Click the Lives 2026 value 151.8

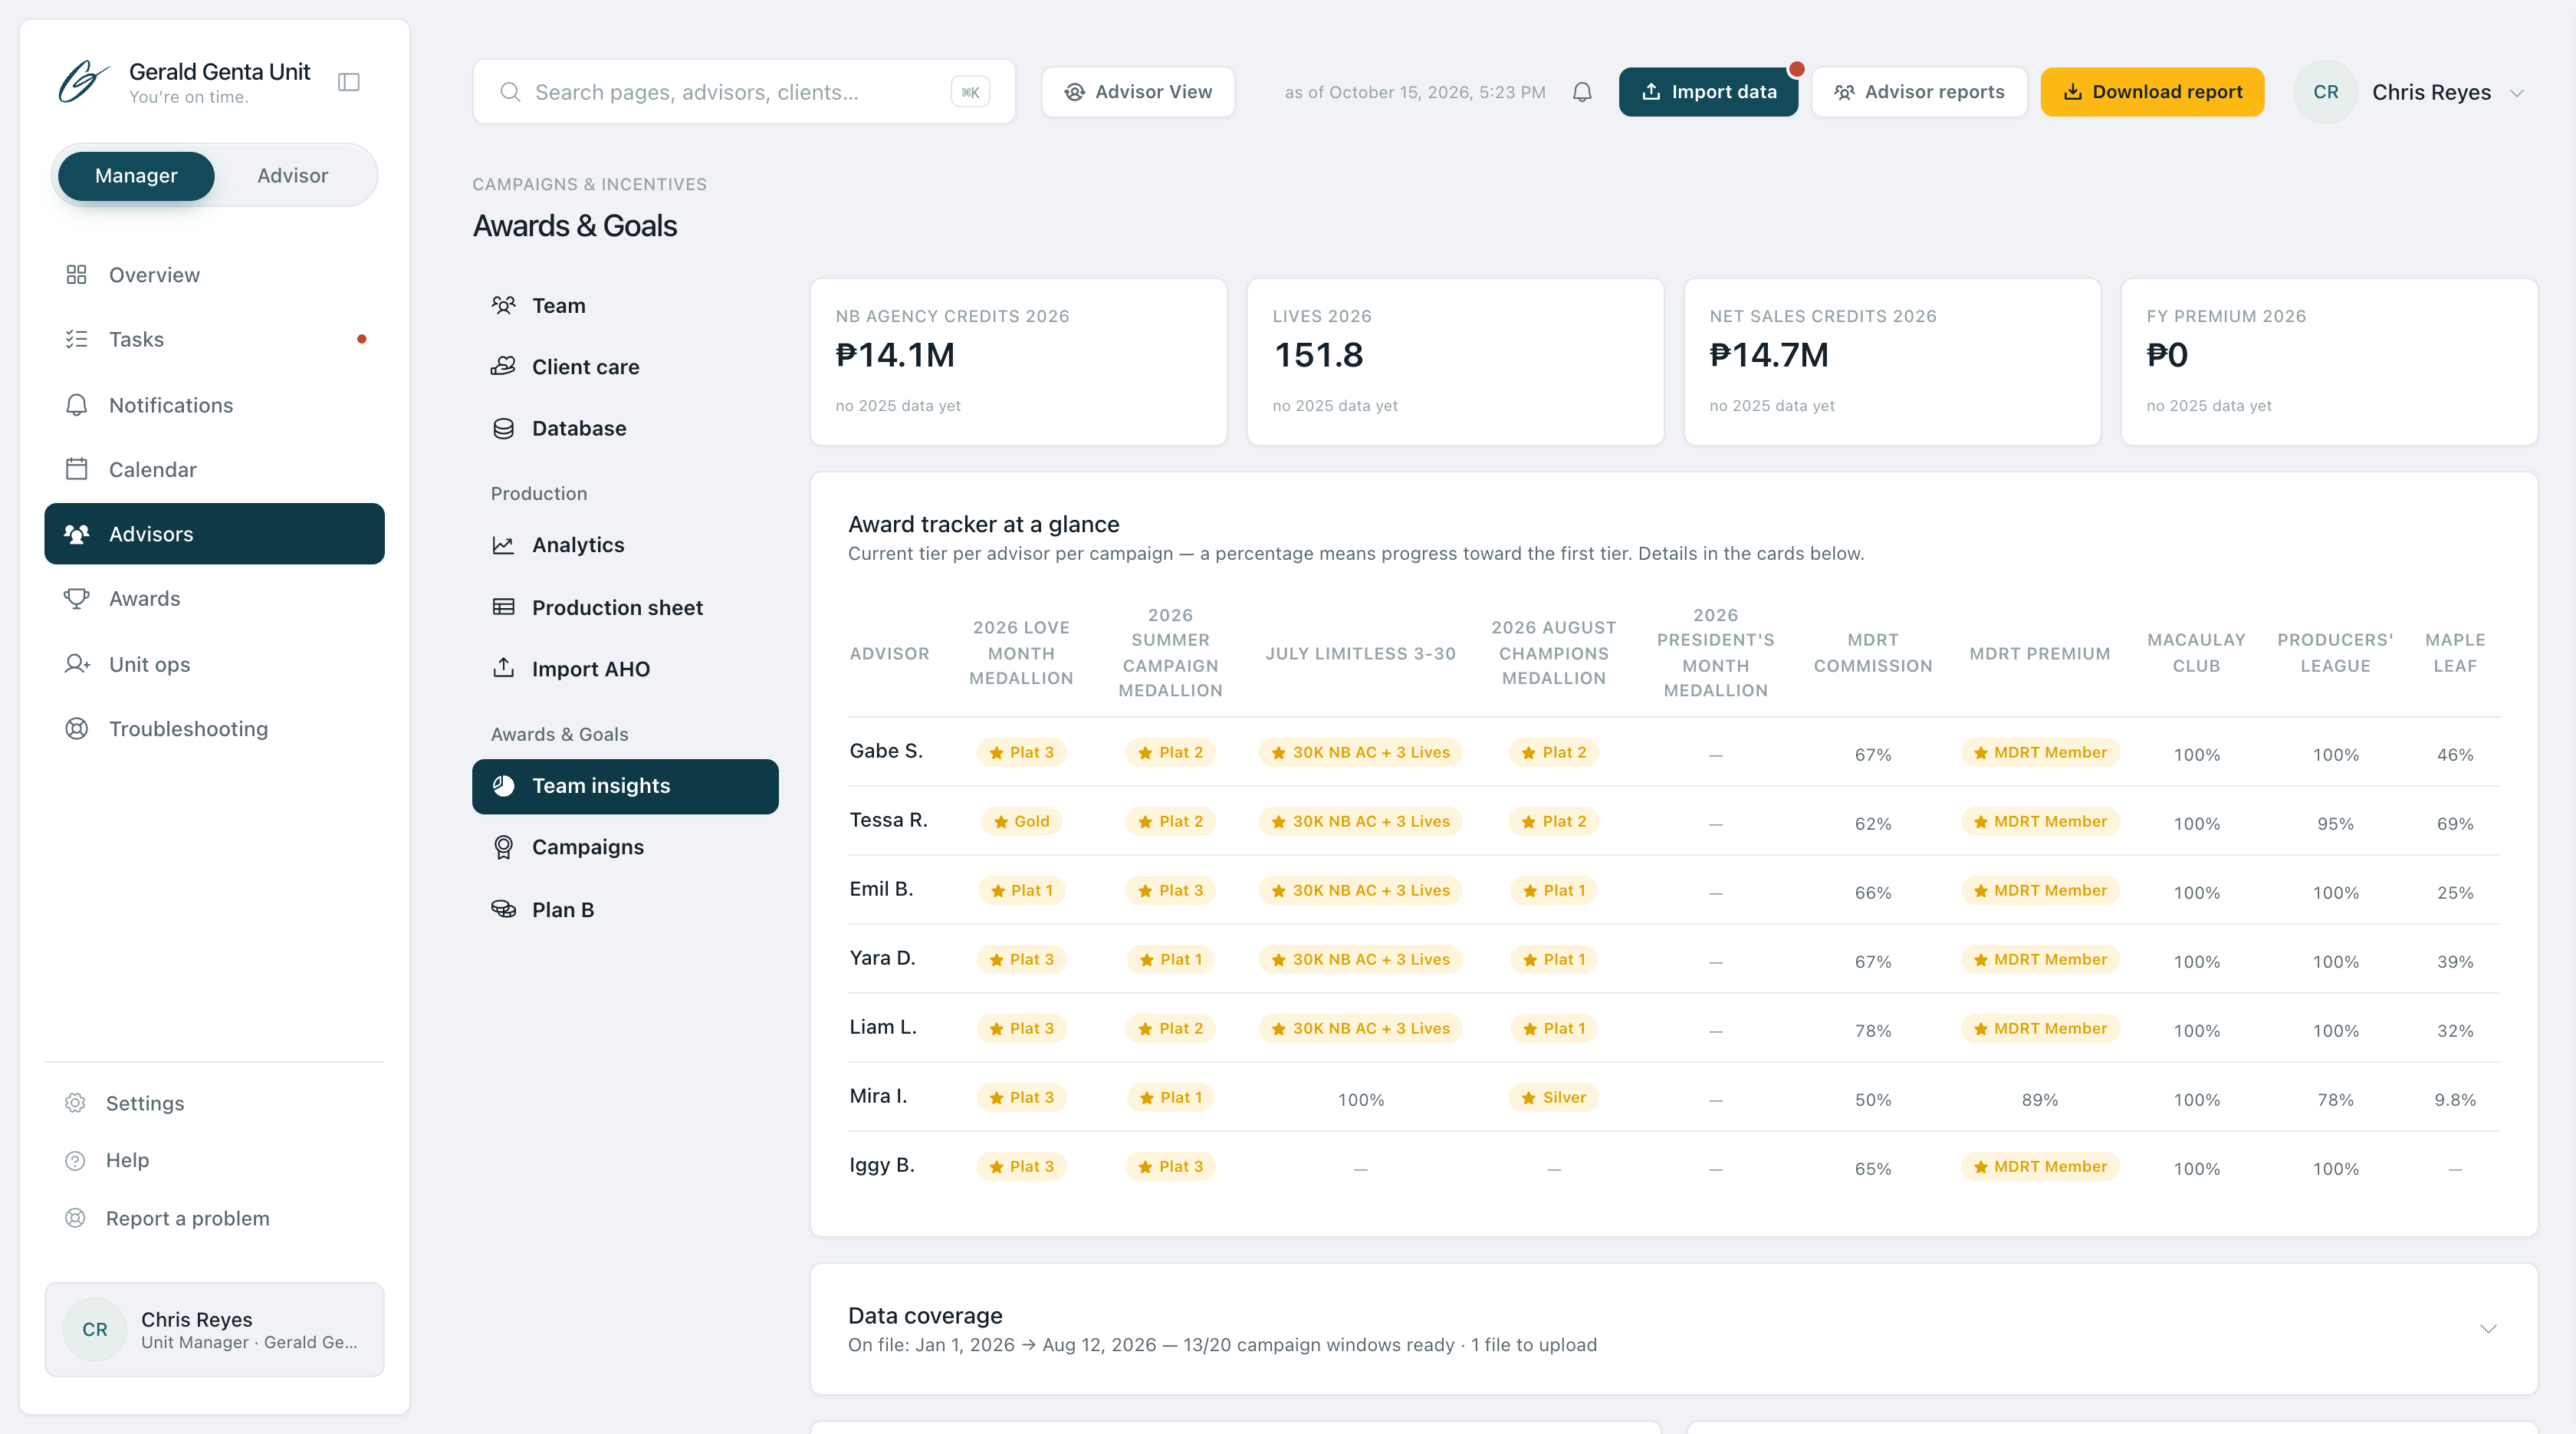(1317, 355)
